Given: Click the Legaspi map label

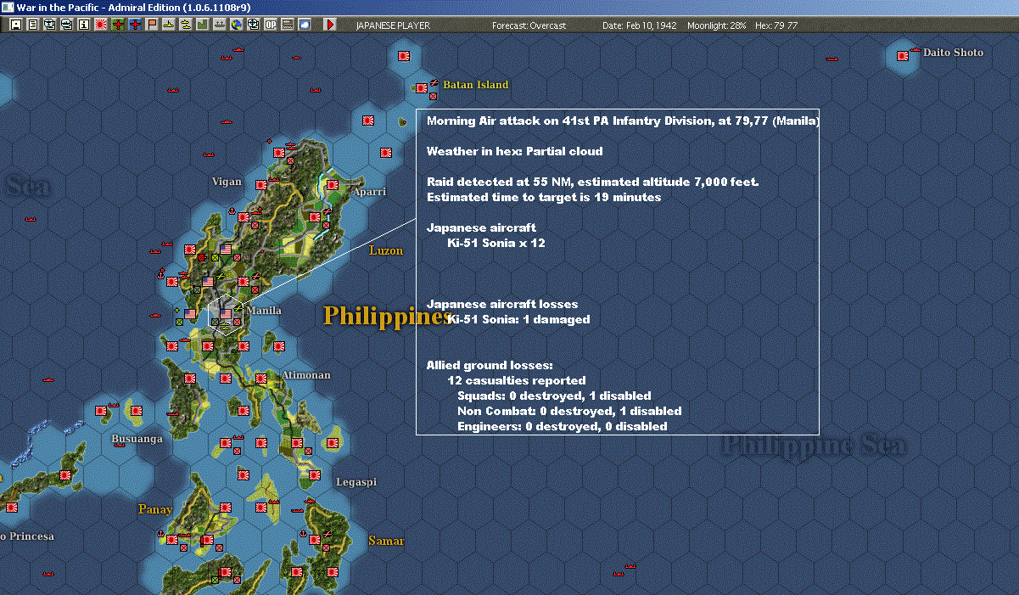Looking at the screenshot, I should pos(356,482).
